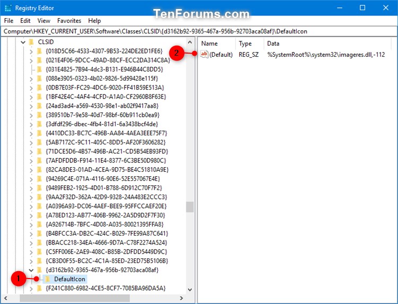Select the {A0396A93-DC06-4AEF-BEE9-95FFCCAEF20E} key
This screenshot has height=304, width=398.
click(106, 206)
